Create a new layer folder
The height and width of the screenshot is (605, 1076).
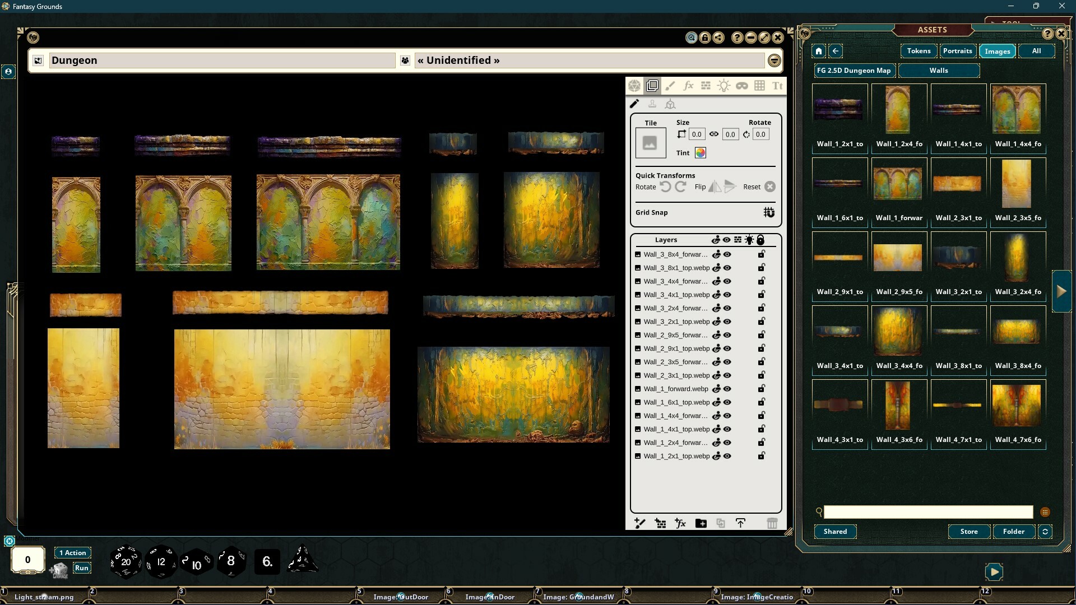(x=701, y=523)
